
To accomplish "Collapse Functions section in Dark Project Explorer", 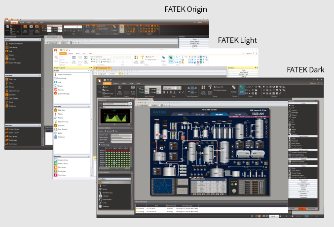I will coord(130,179).
